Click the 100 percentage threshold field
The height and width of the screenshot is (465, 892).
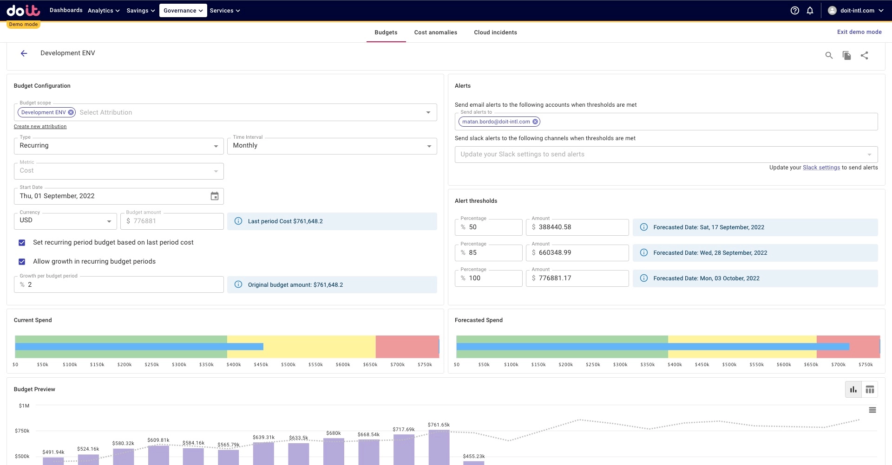(489, 278)
